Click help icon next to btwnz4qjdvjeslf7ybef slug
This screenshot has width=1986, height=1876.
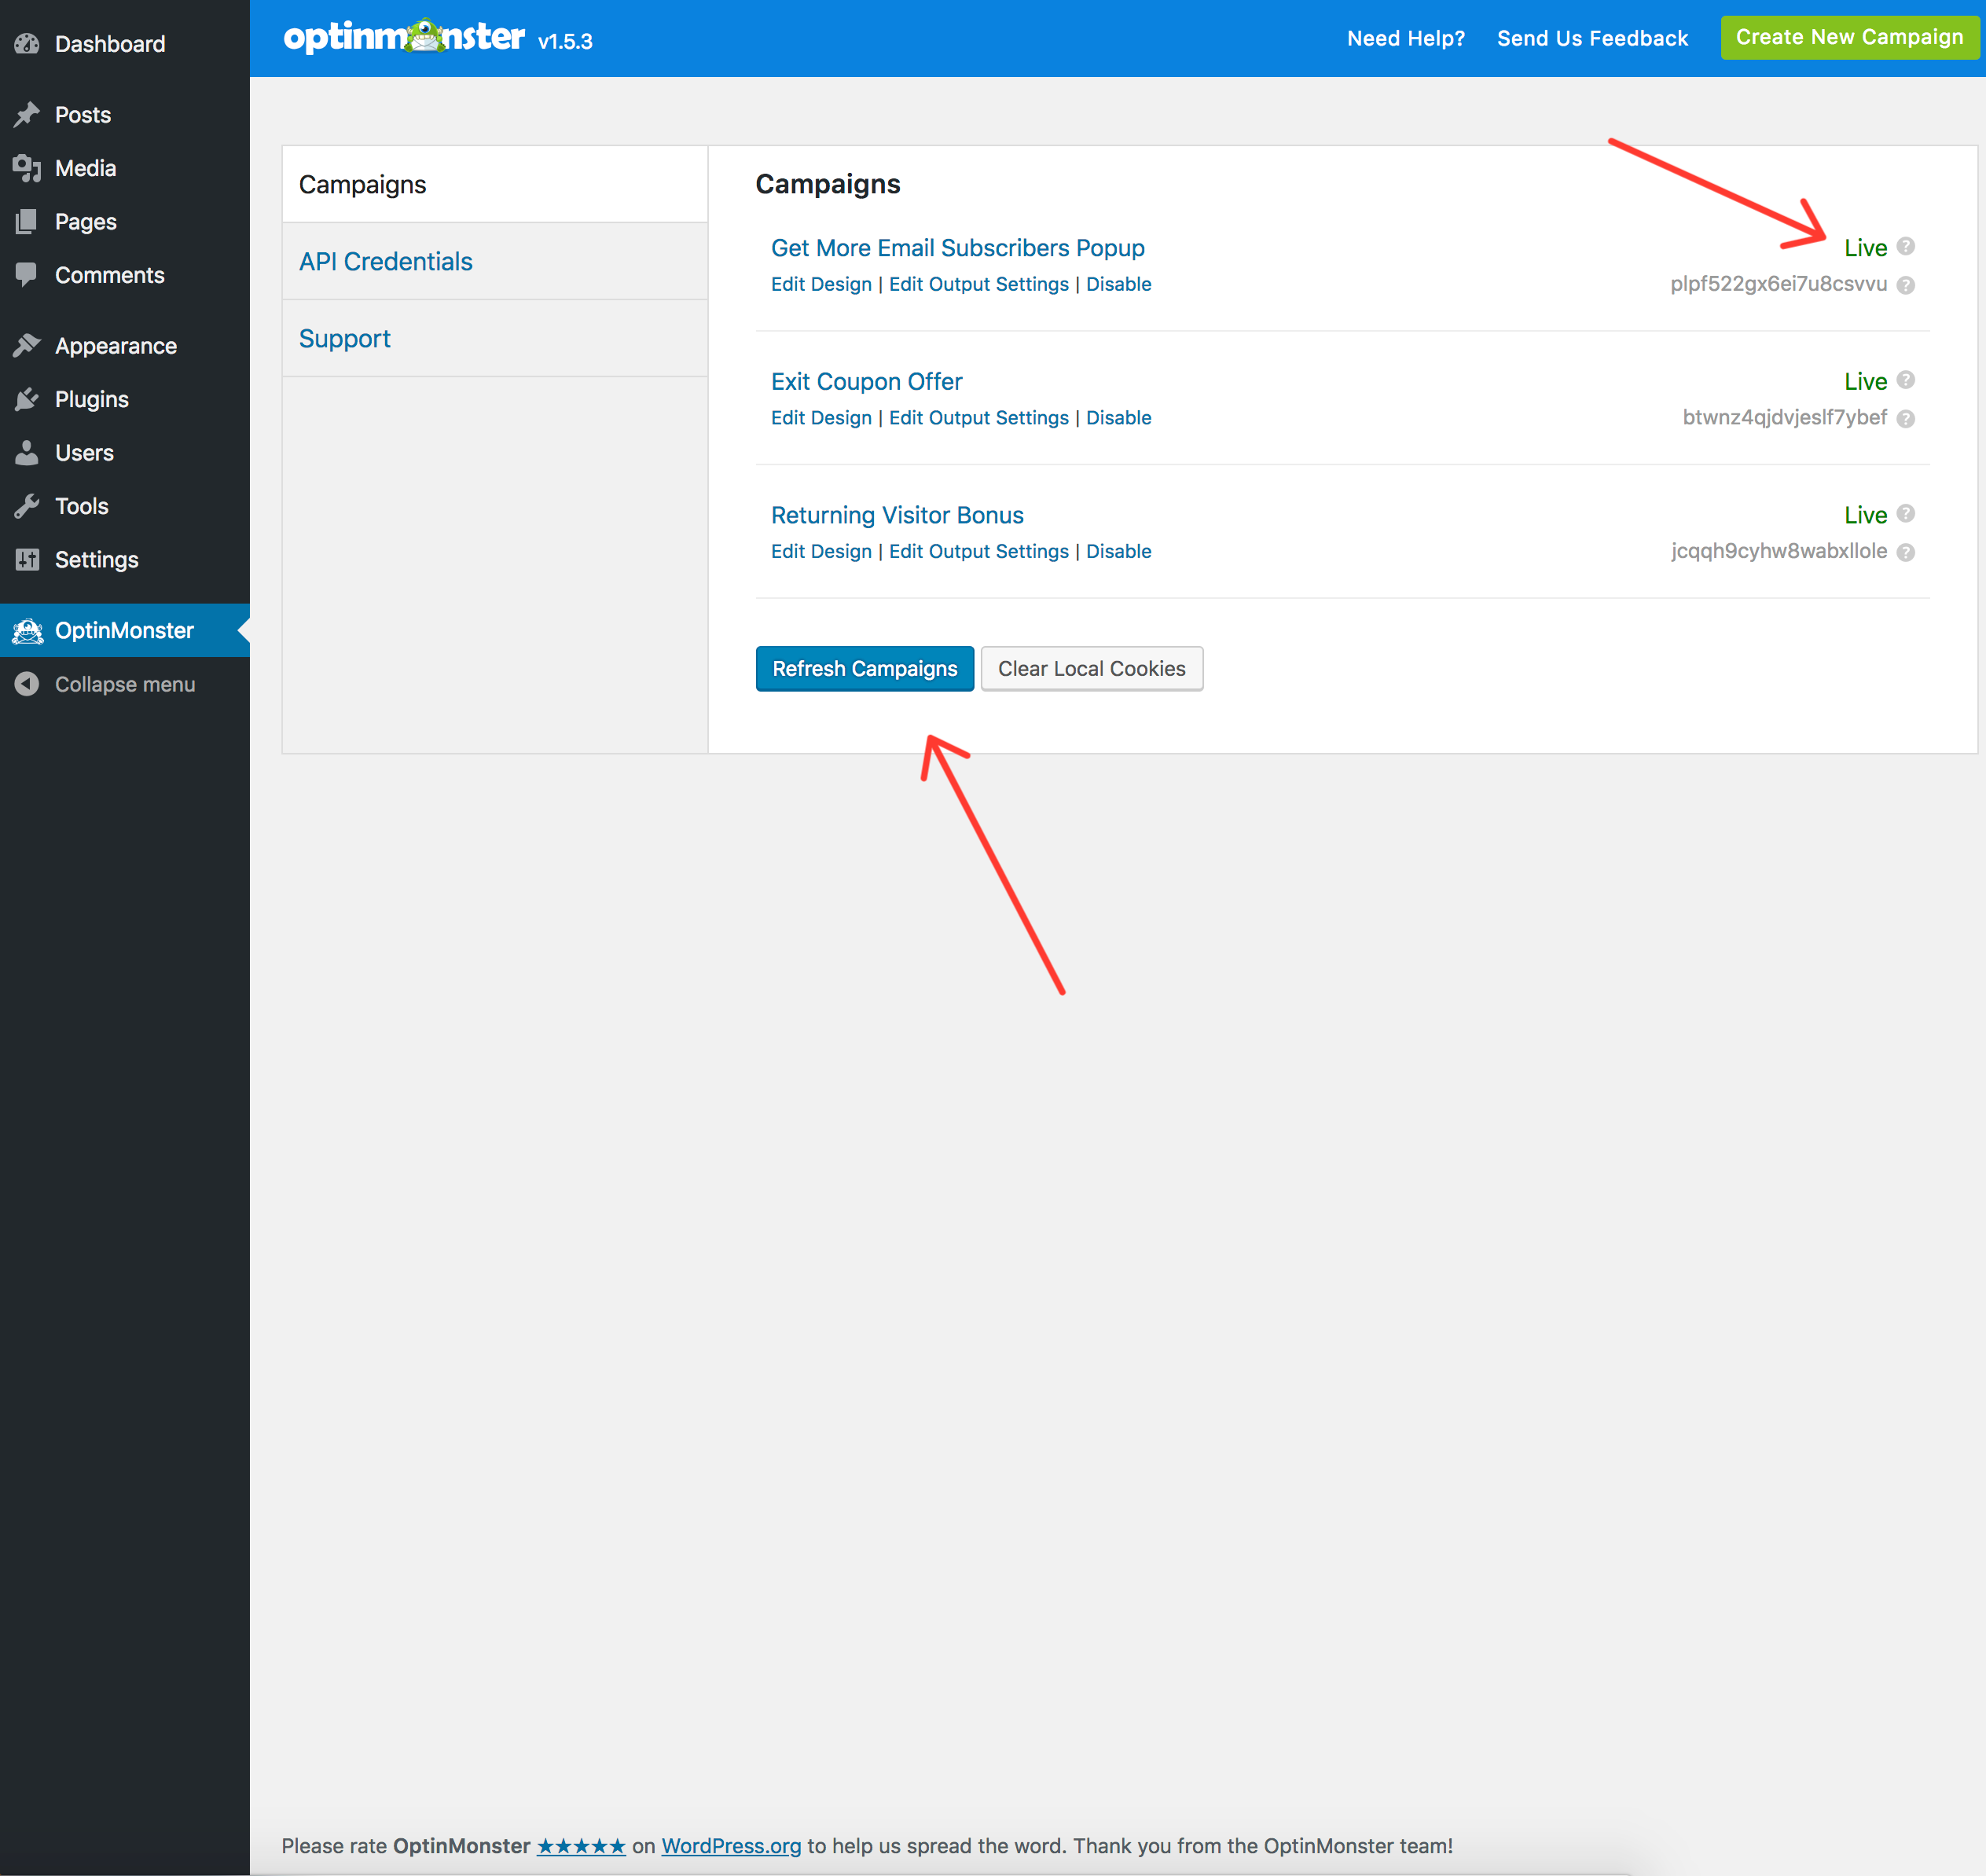[x=1905, y=419]
